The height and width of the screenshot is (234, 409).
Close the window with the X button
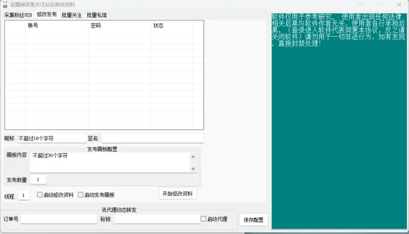point(399,5)
